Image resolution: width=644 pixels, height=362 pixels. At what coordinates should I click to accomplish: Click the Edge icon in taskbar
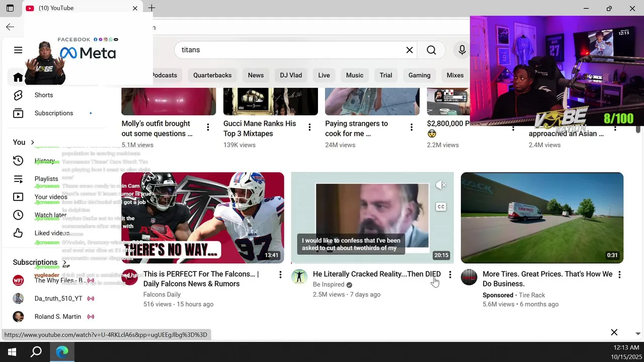point(62,352)
